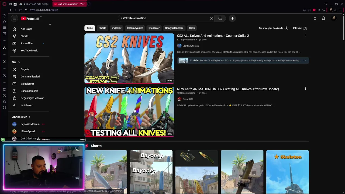Open Opera main menu logo
Image resolution: width=345 pixels, height=194 pixels.
(x=4, y=4)
